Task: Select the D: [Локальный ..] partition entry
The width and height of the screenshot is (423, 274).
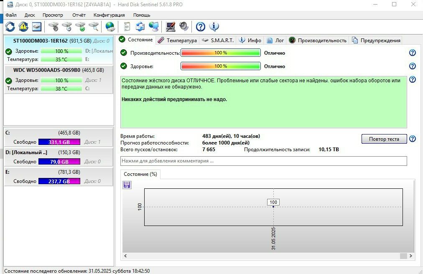Action: tap(59, 157)
